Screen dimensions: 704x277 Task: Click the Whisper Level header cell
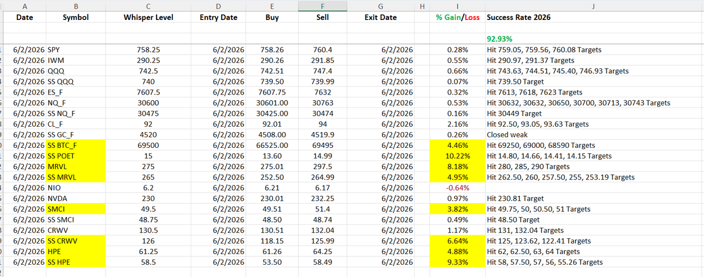pos(148,18)
